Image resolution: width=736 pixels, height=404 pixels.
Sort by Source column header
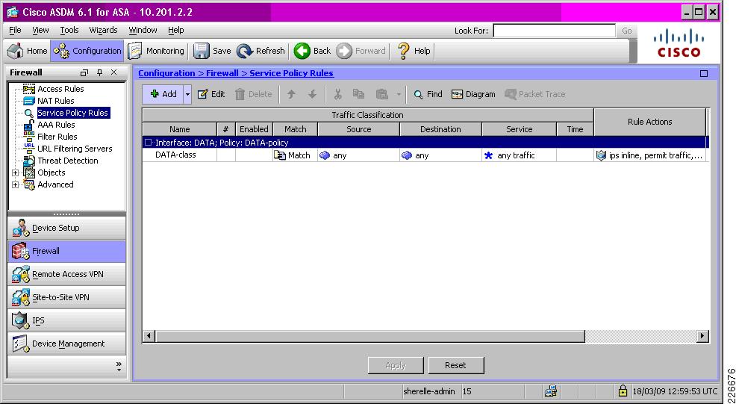358,129
